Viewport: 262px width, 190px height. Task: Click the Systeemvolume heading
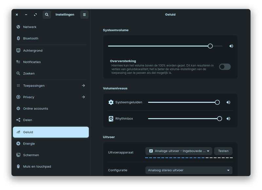click(x=116, y=30)
